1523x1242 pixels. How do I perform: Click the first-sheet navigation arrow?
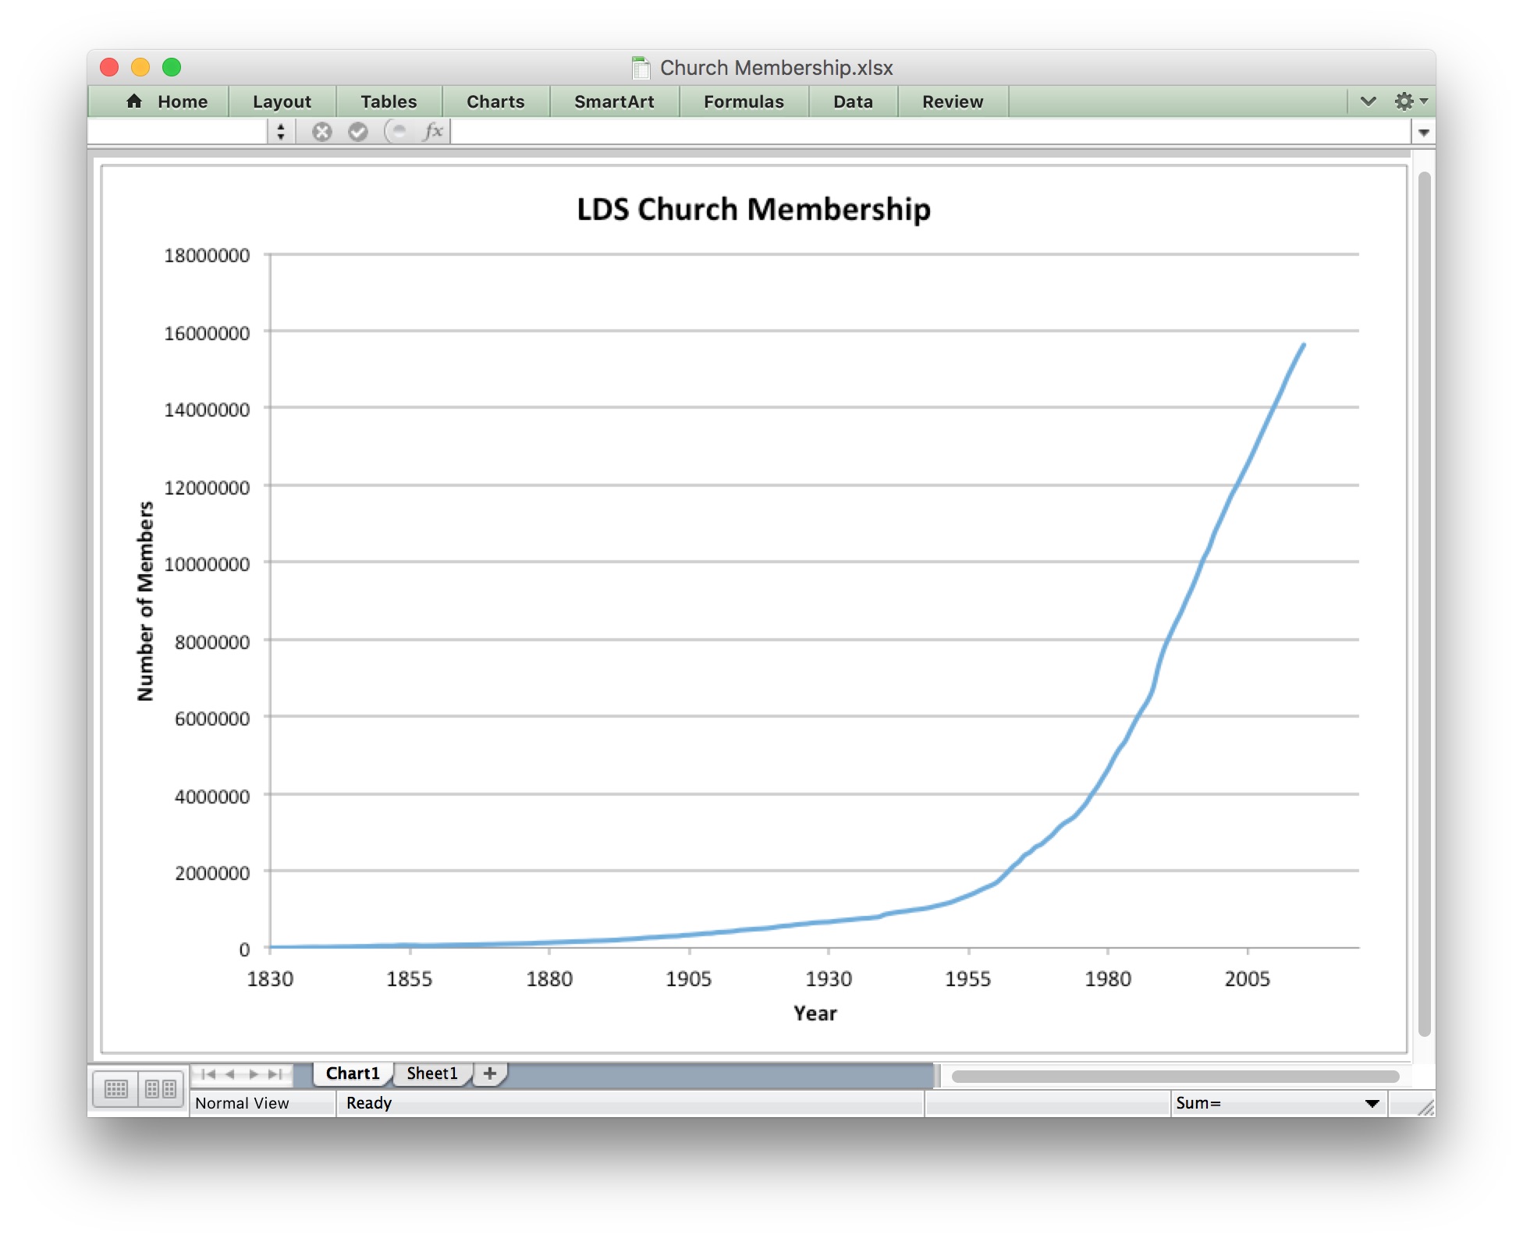[x=207, y=1073]
